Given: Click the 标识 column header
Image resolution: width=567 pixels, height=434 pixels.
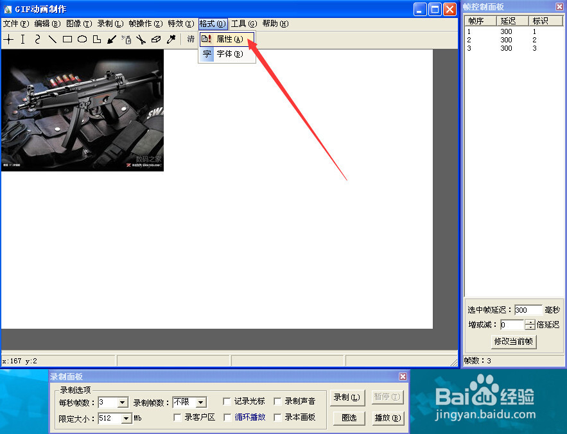Looking at the screenshot, I should [546, 21].
